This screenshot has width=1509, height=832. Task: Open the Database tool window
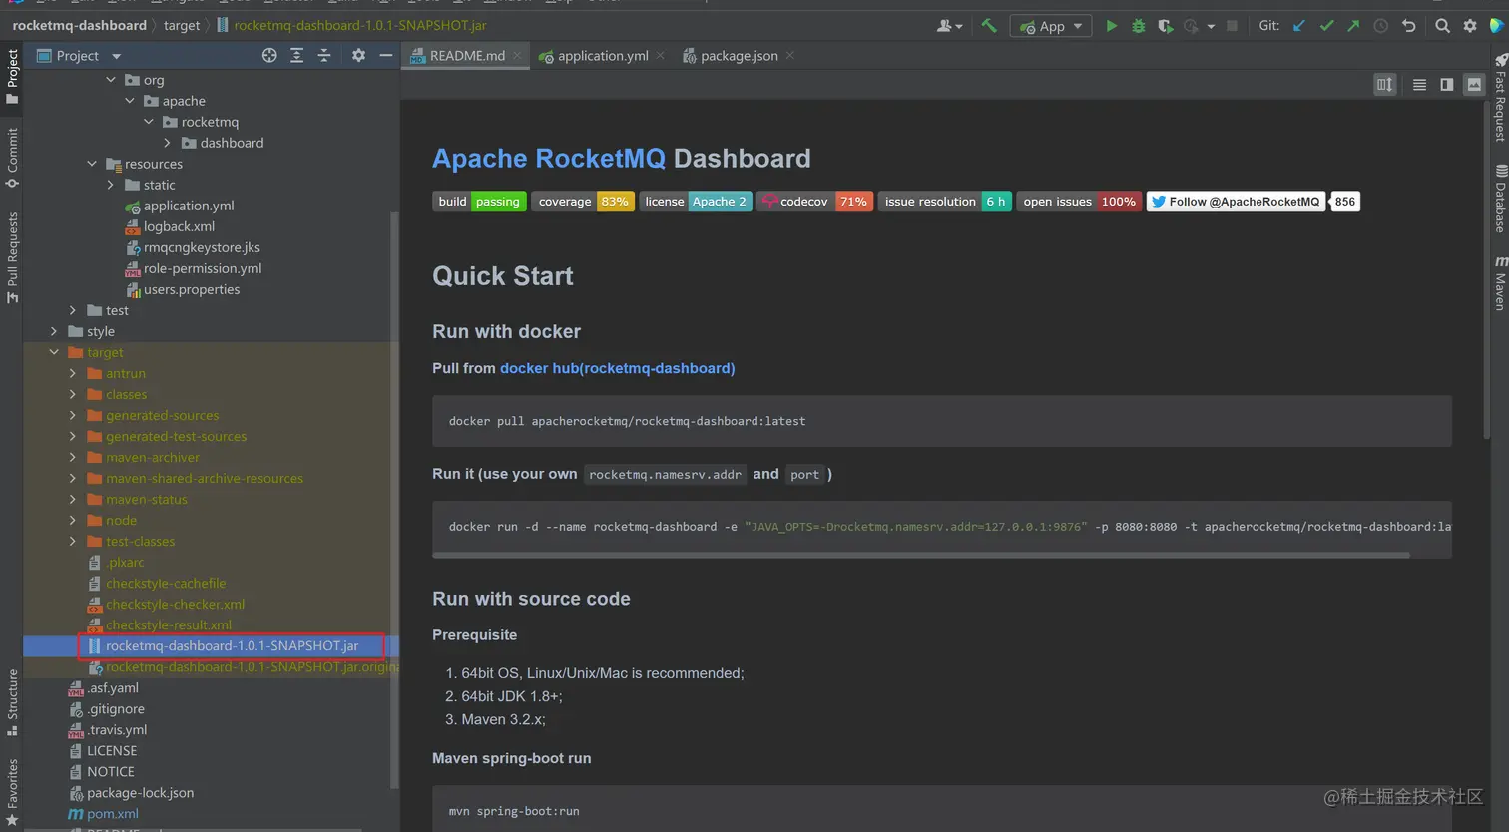tap(1500, 198)
